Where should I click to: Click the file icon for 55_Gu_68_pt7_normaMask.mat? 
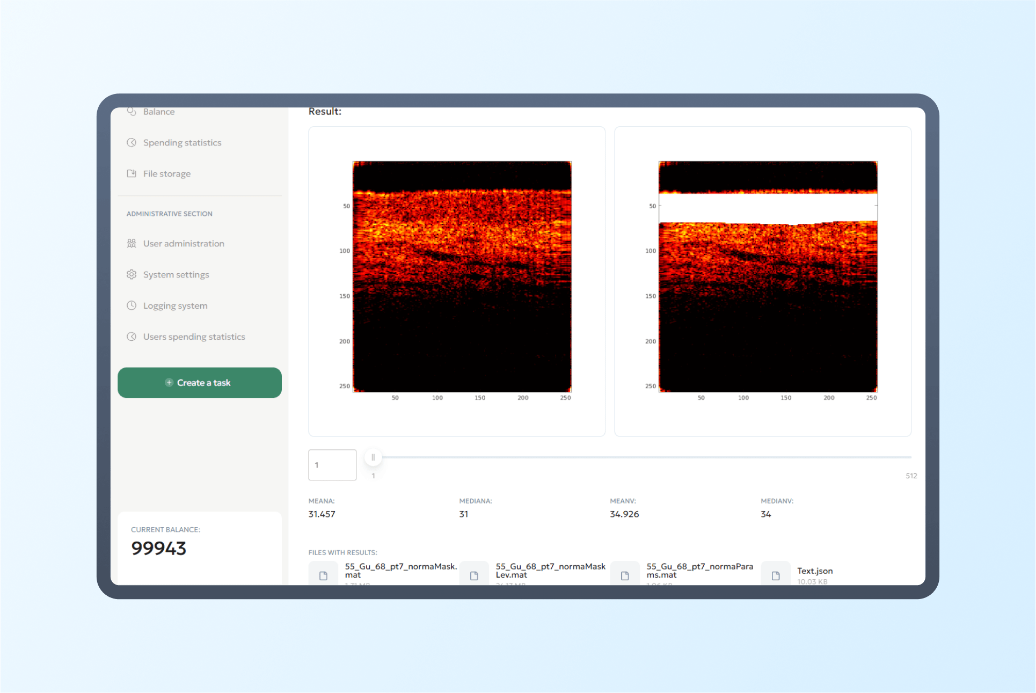coord(323,575)
